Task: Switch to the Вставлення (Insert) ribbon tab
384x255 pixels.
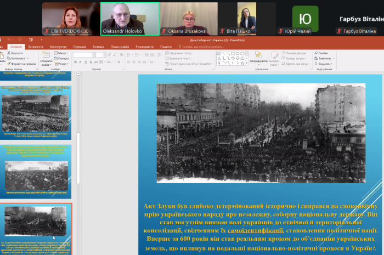Action: click(x=36, y=47)
